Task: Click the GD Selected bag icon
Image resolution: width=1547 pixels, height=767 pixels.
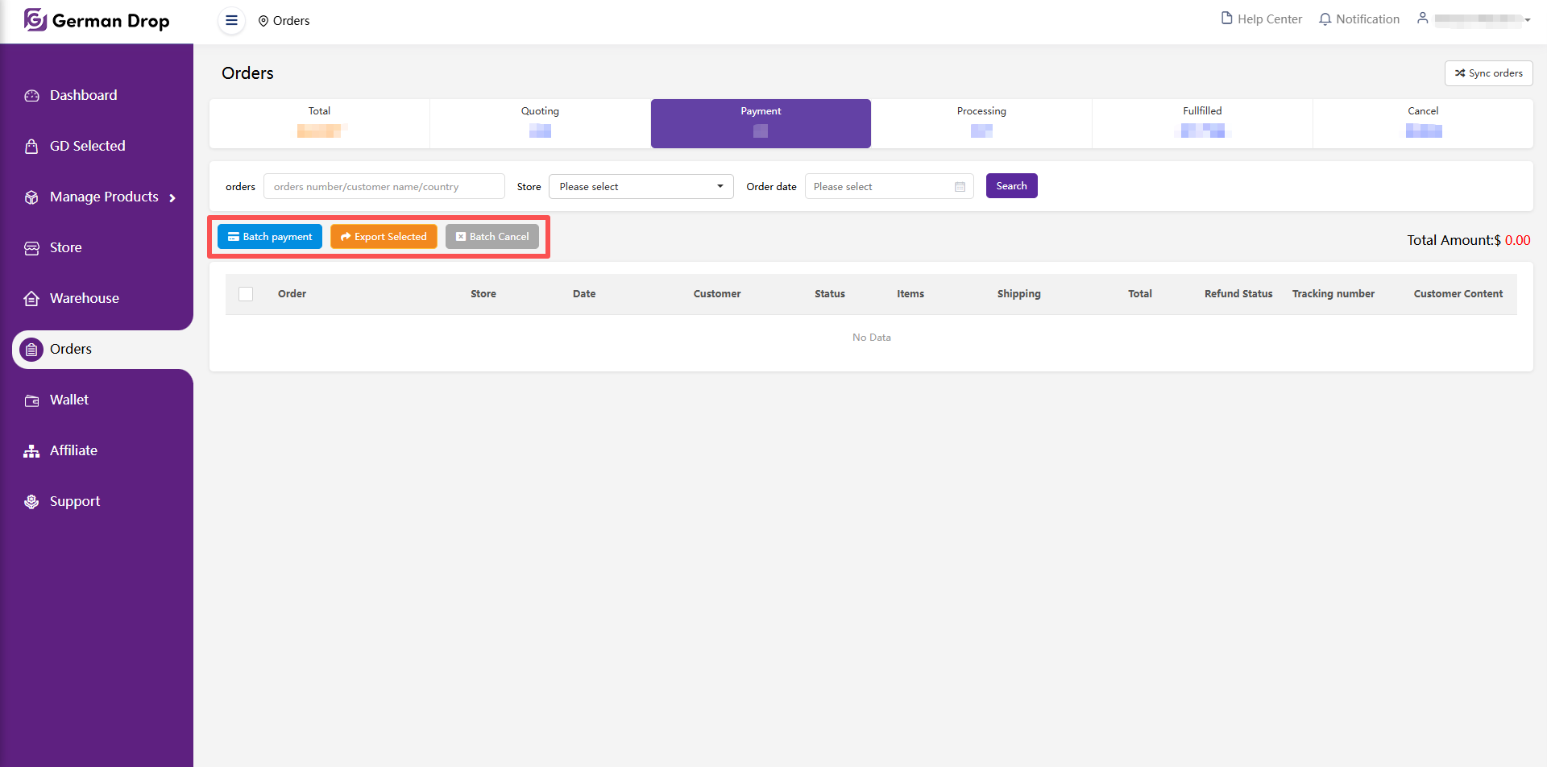Action: tap(31, 147)
